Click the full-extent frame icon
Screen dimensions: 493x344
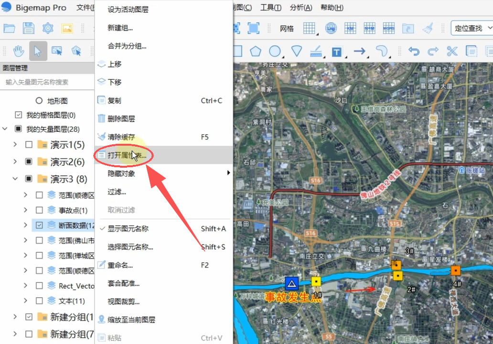pos(253,28)
